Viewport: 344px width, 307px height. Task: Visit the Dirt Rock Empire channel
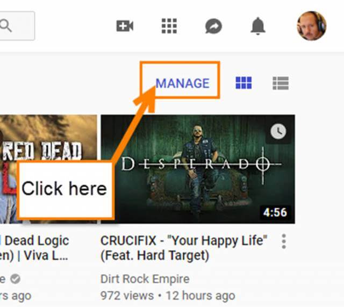145,279
